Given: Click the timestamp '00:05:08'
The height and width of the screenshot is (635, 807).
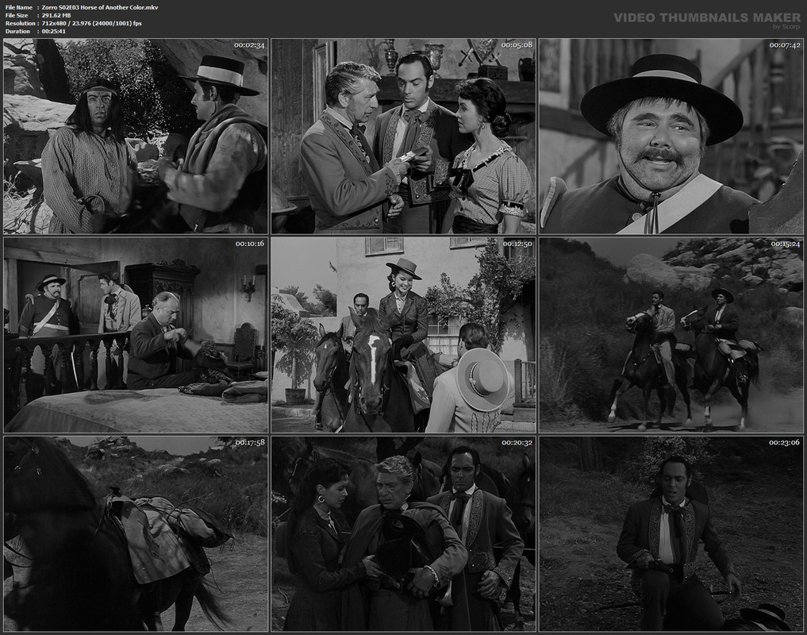Looking at the screenshot, I should pyautogui.click(x=517, y=45).
